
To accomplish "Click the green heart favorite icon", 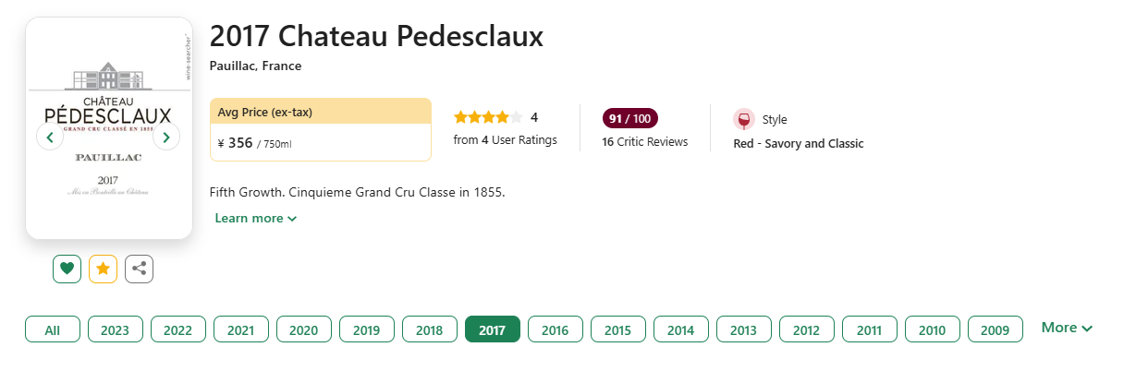I will 67,269.
